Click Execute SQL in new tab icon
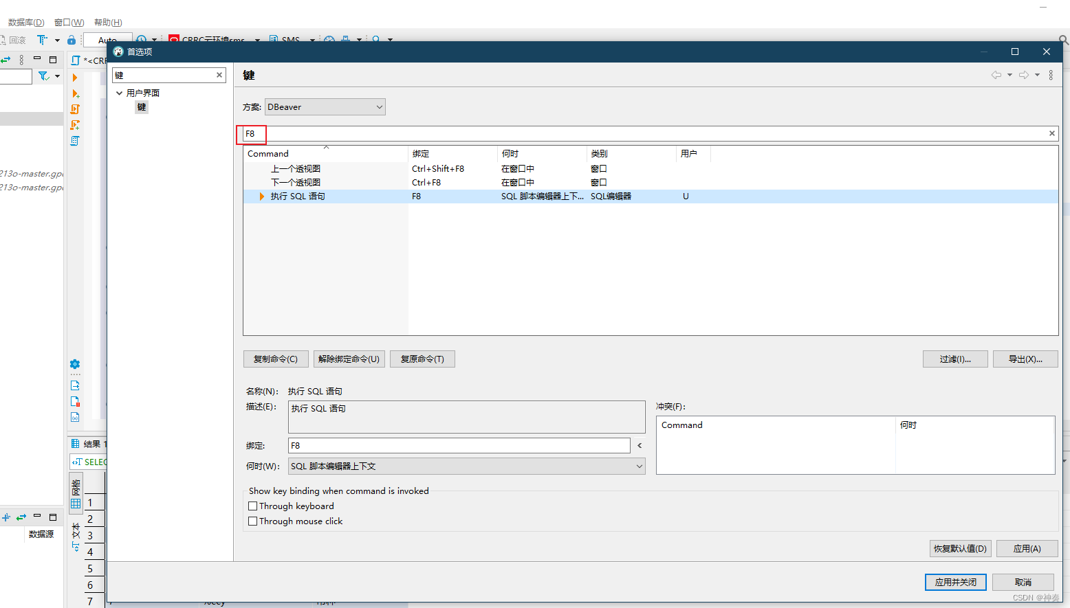This screenshot has width=1070, height=608. pyautogui.click(x=76, y=93)
